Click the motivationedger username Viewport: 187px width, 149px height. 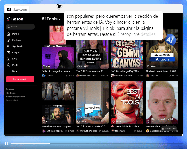89,131
